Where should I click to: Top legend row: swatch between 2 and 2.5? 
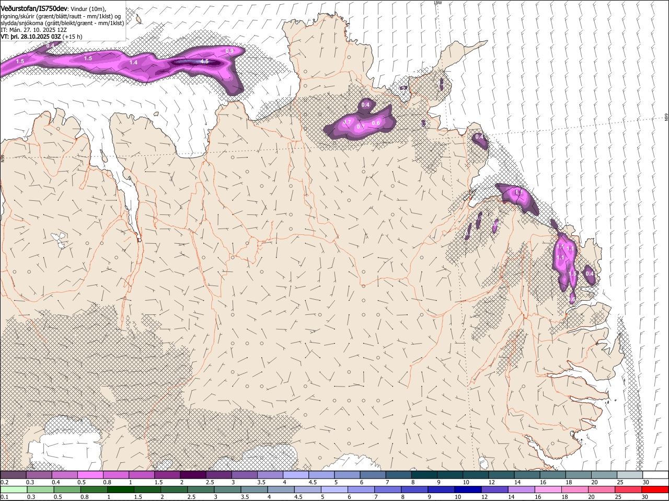(193, 474)
